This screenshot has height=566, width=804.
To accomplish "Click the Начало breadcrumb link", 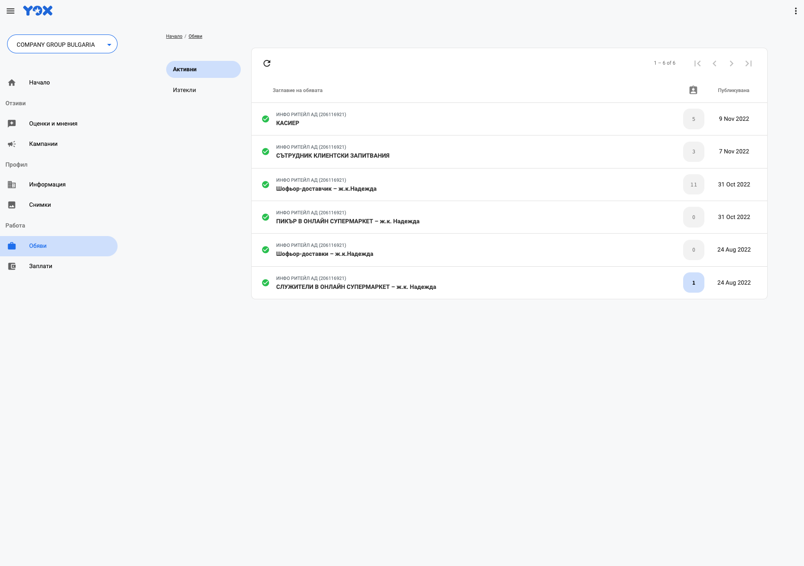I will tap(174, 36).
